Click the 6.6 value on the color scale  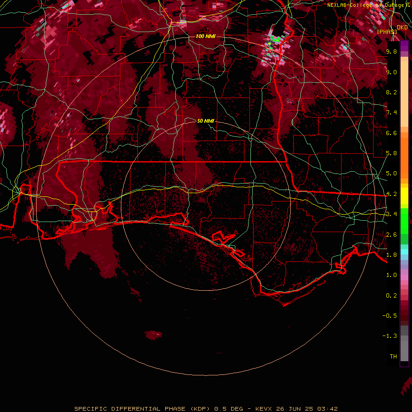point(391,133)
